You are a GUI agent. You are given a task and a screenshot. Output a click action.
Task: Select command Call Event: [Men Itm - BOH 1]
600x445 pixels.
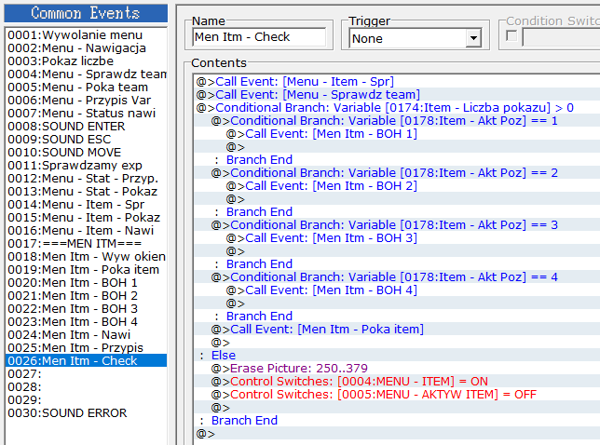point(397,133)
